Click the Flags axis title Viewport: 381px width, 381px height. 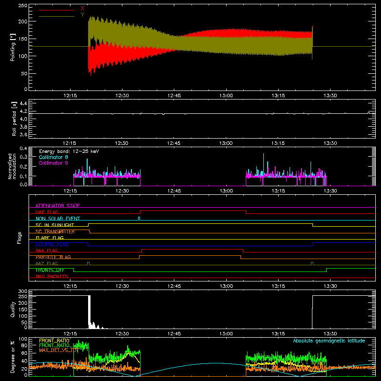20,238
